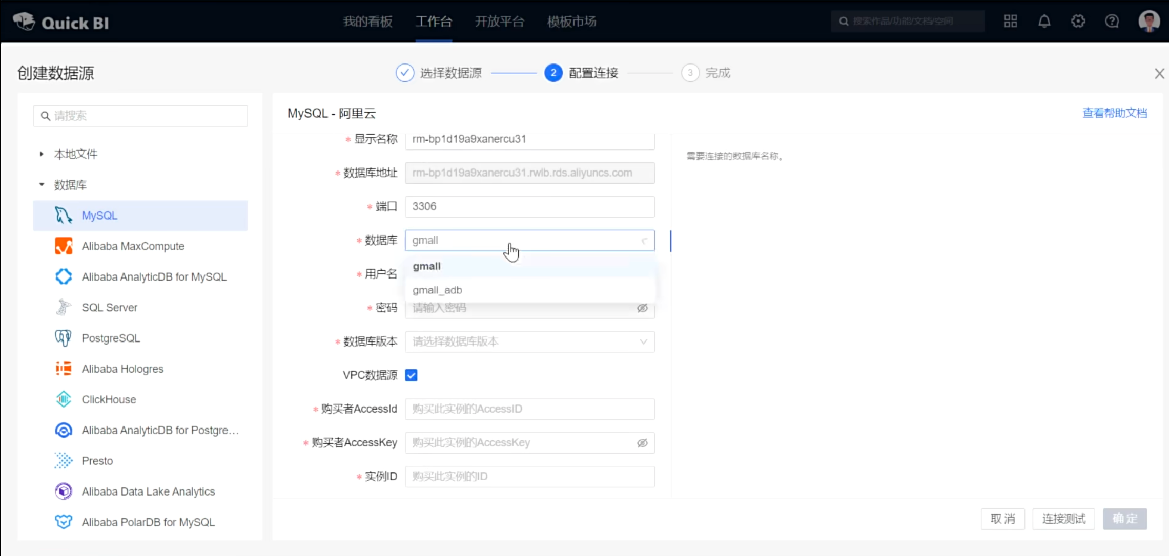The image size is (1169, 556).
Task: Open the 开放平台 tab
Action: (499, 22)
